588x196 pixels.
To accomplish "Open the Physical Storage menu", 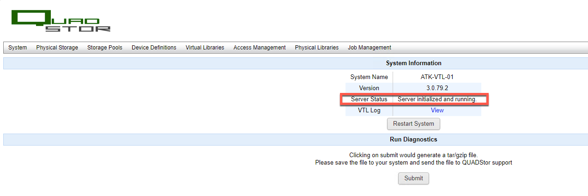I will click(x=57, y=48).
